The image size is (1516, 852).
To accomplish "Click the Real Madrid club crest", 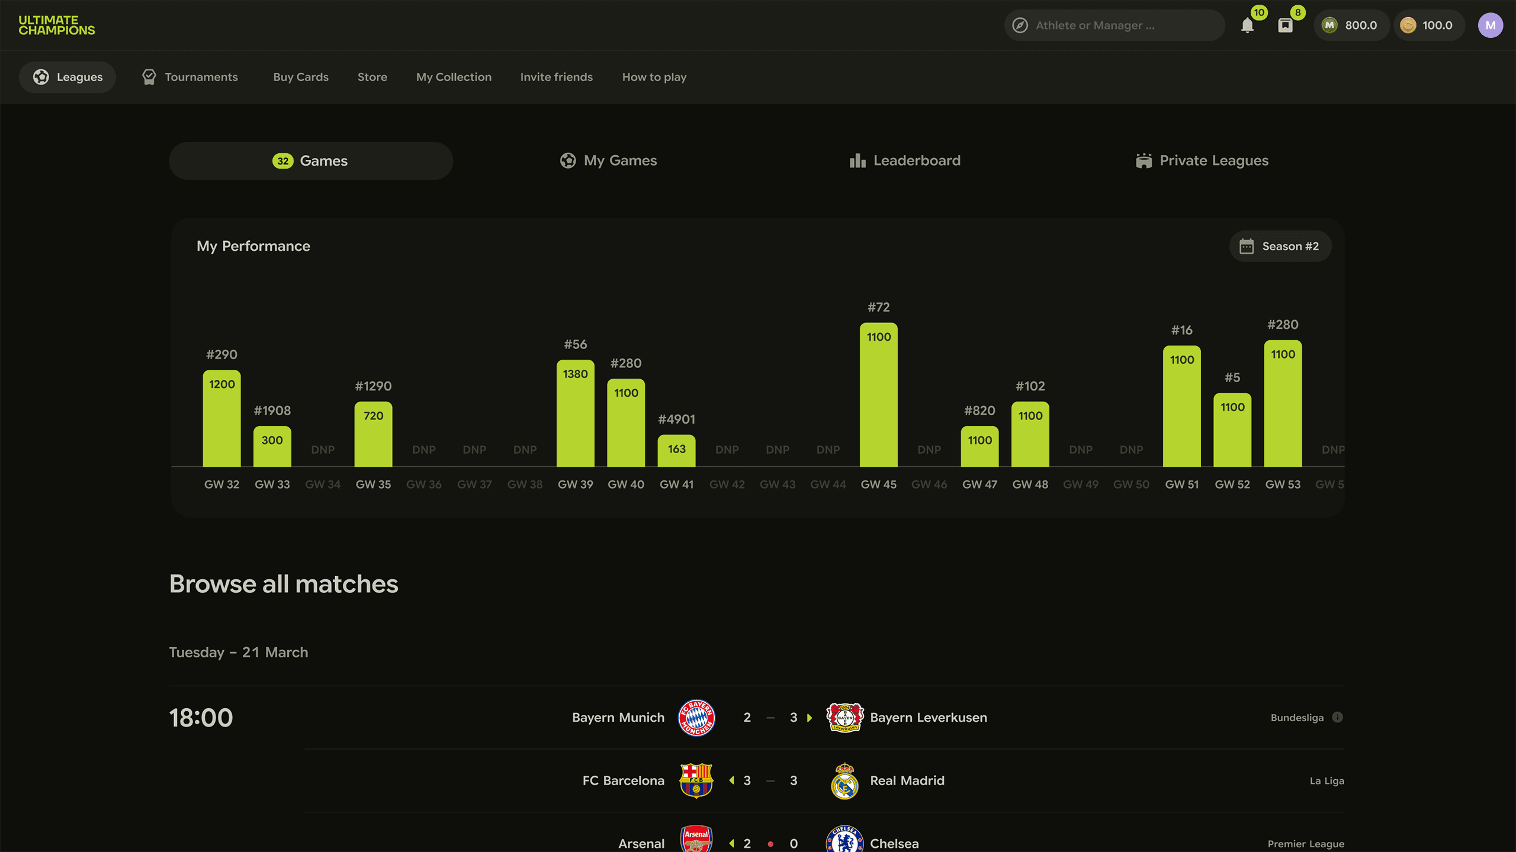I will click(x=844, y=781).
